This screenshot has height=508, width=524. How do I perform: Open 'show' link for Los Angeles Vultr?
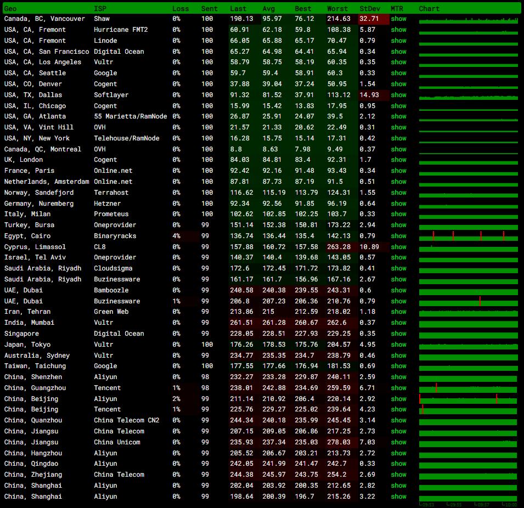(x=399, y=62)
